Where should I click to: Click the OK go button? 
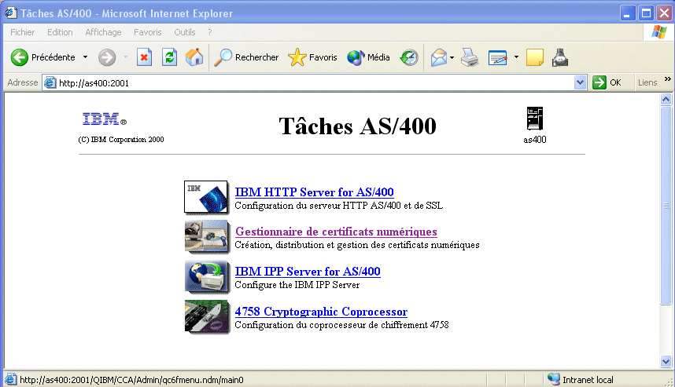[607, 82]
